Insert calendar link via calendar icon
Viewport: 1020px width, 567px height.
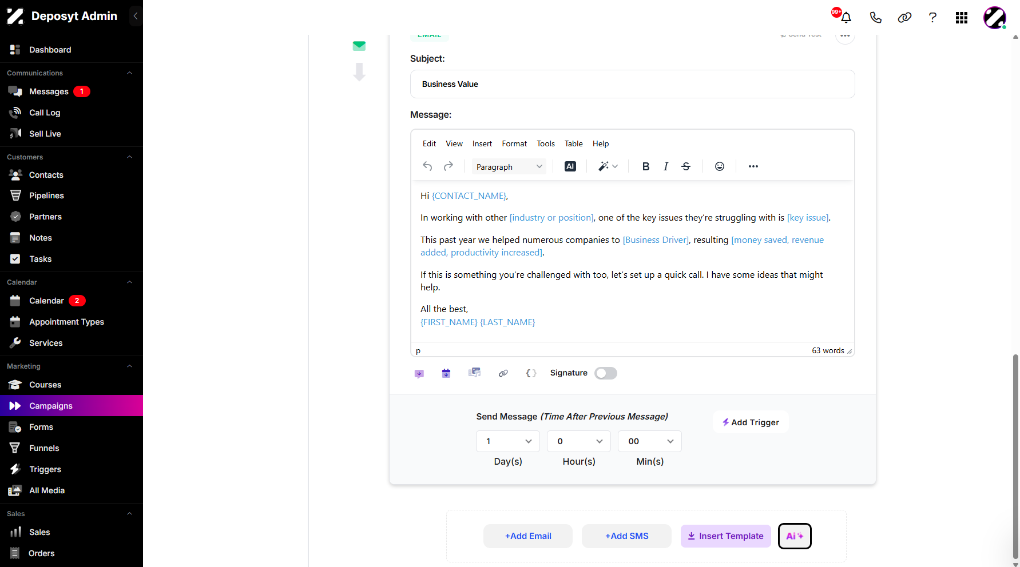[x=446, y=373]
